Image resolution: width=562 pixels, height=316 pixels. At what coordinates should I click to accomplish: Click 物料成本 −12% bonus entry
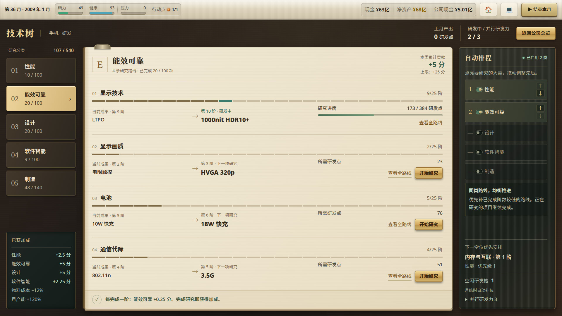pos(27,291)
